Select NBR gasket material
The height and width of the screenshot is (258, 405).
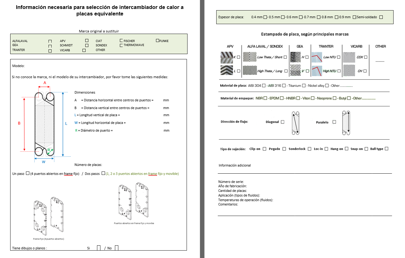coord(265,98)
